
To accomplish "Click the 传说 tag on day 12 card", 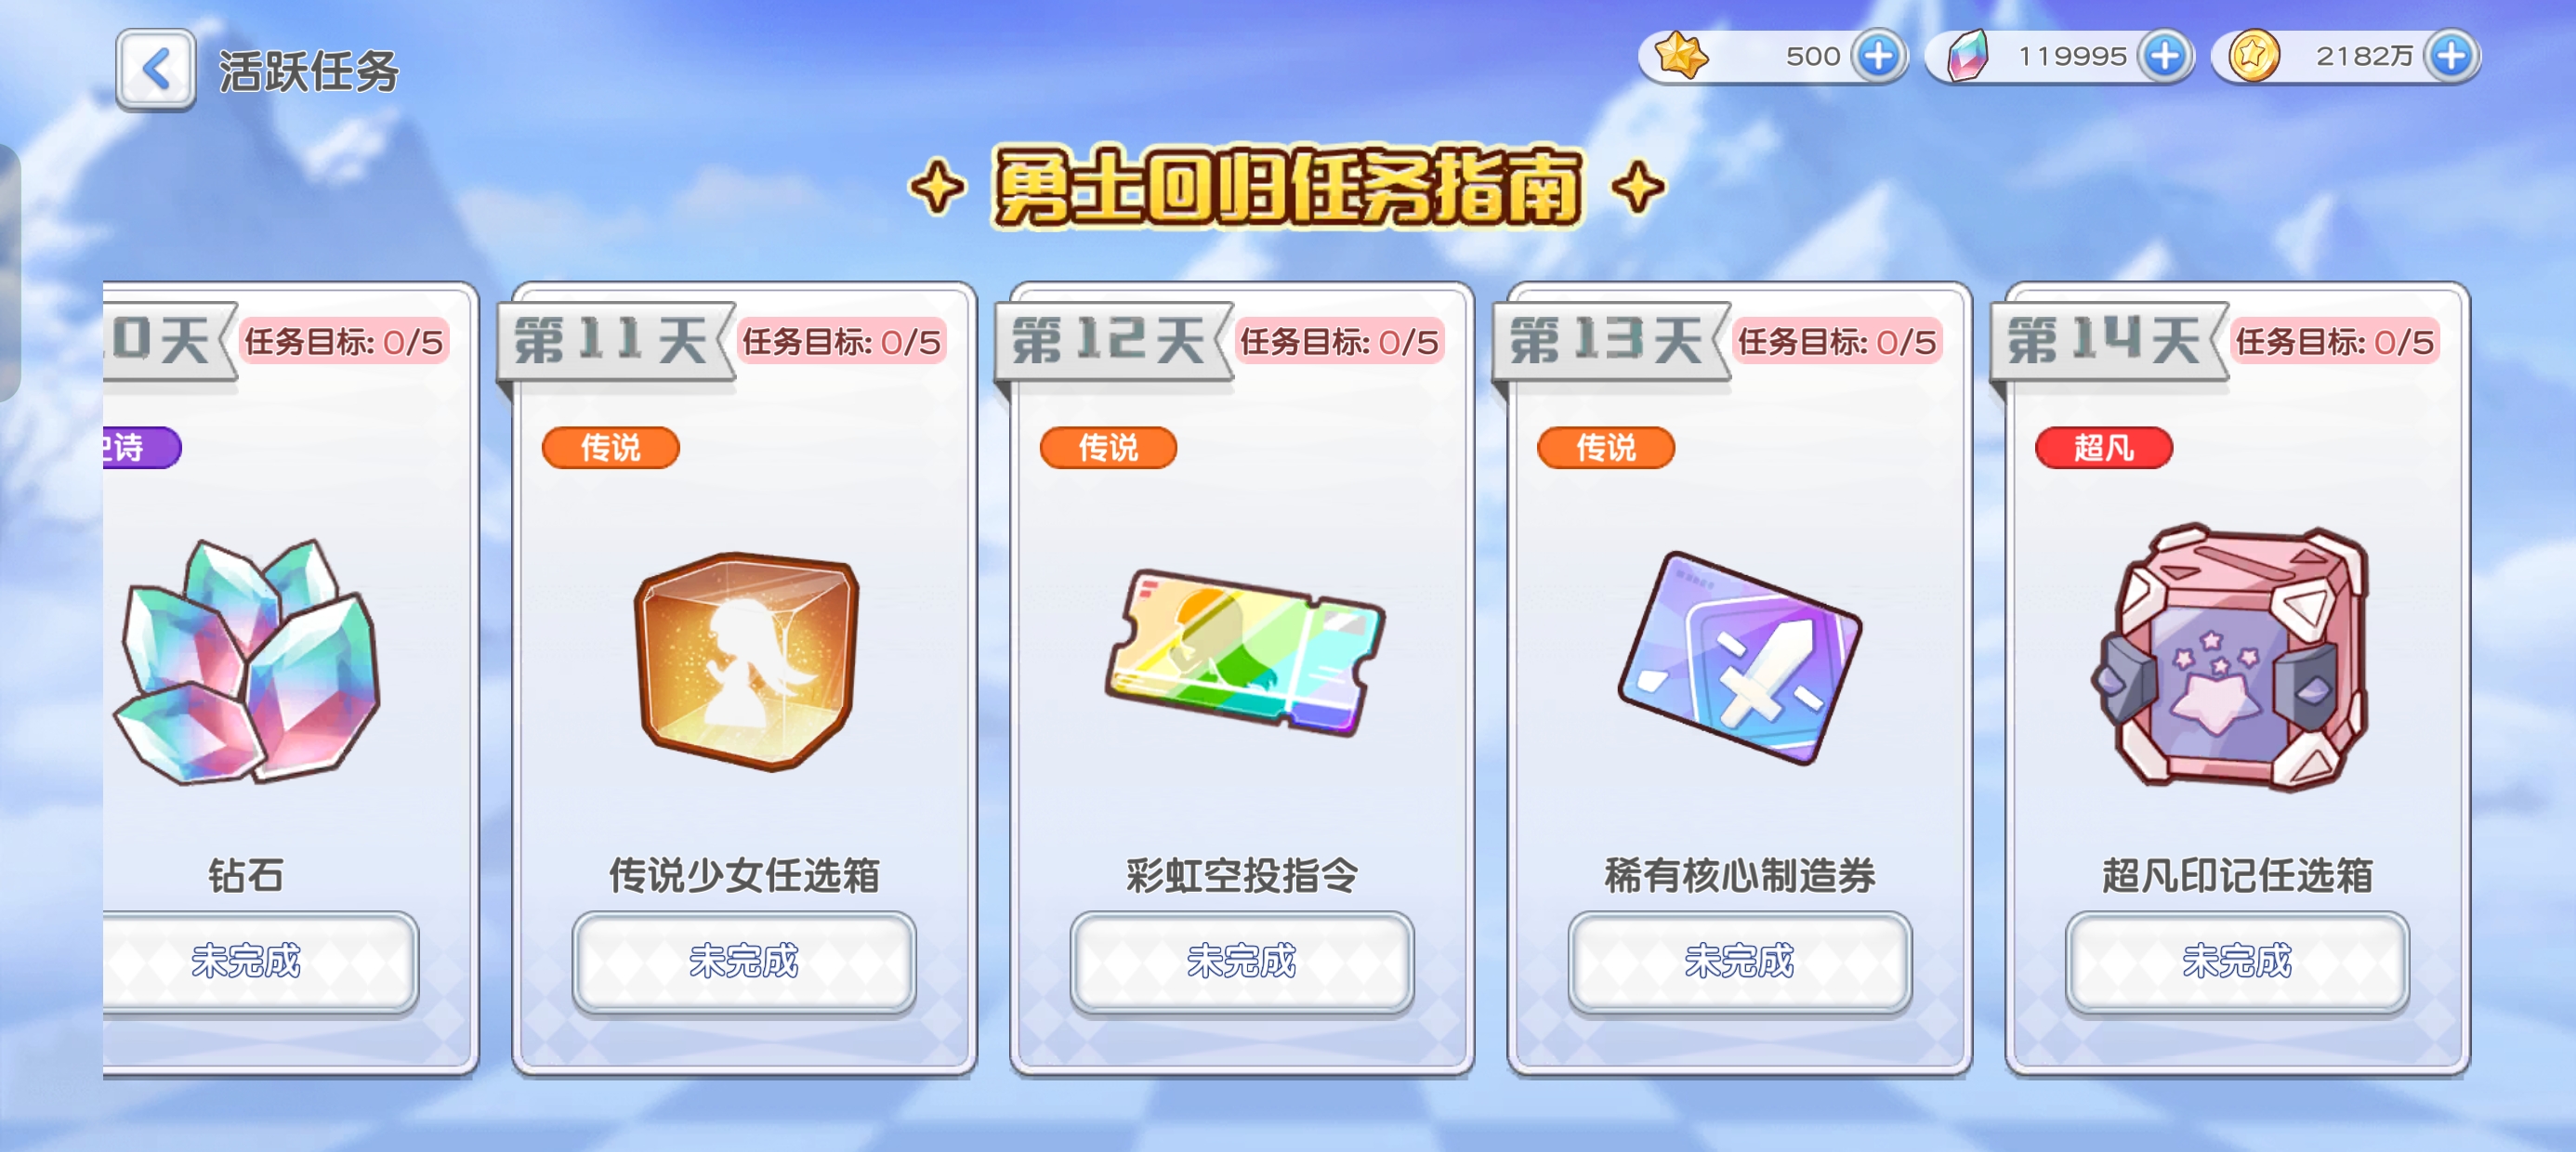I will 1108,447.
